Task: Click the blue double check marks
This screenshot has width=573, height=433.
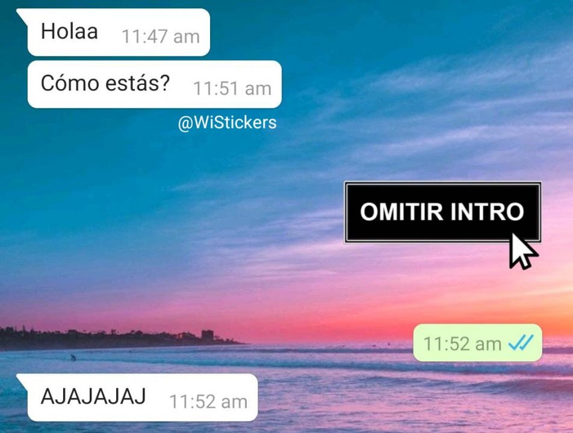Action: pyautogui.click(x=521, y=343)
